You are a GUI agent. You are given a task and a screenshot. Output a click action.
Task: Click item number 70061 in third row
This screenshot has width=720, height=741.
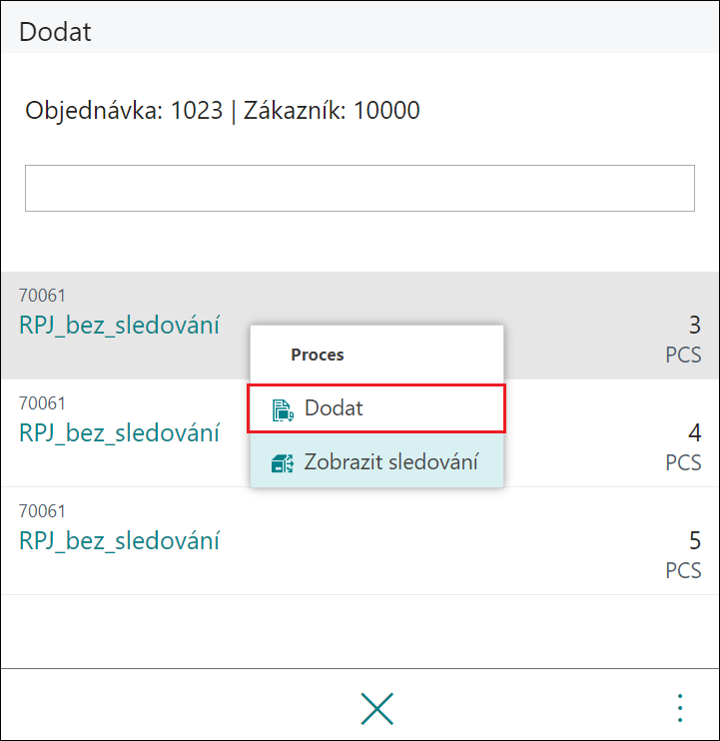point(42,511)
